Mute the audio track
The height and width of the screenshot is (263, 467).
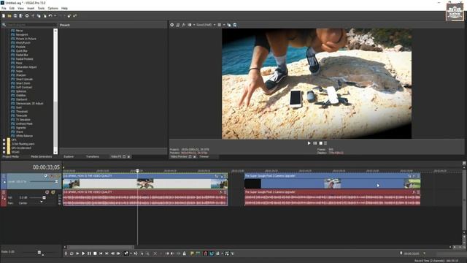47,192
